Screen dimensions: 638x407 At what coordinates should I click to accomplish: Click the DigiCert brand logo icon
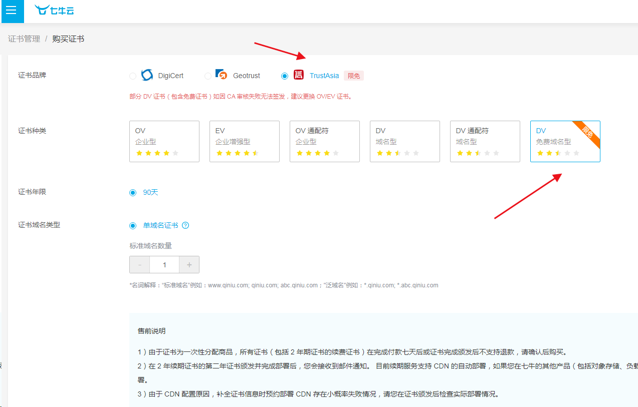(x=147, y=75)
